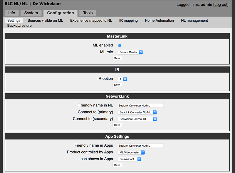Open the IR option dropdown
Image resolution: width=235 pixels, height=173 pixels.
(x=122, y=79)
